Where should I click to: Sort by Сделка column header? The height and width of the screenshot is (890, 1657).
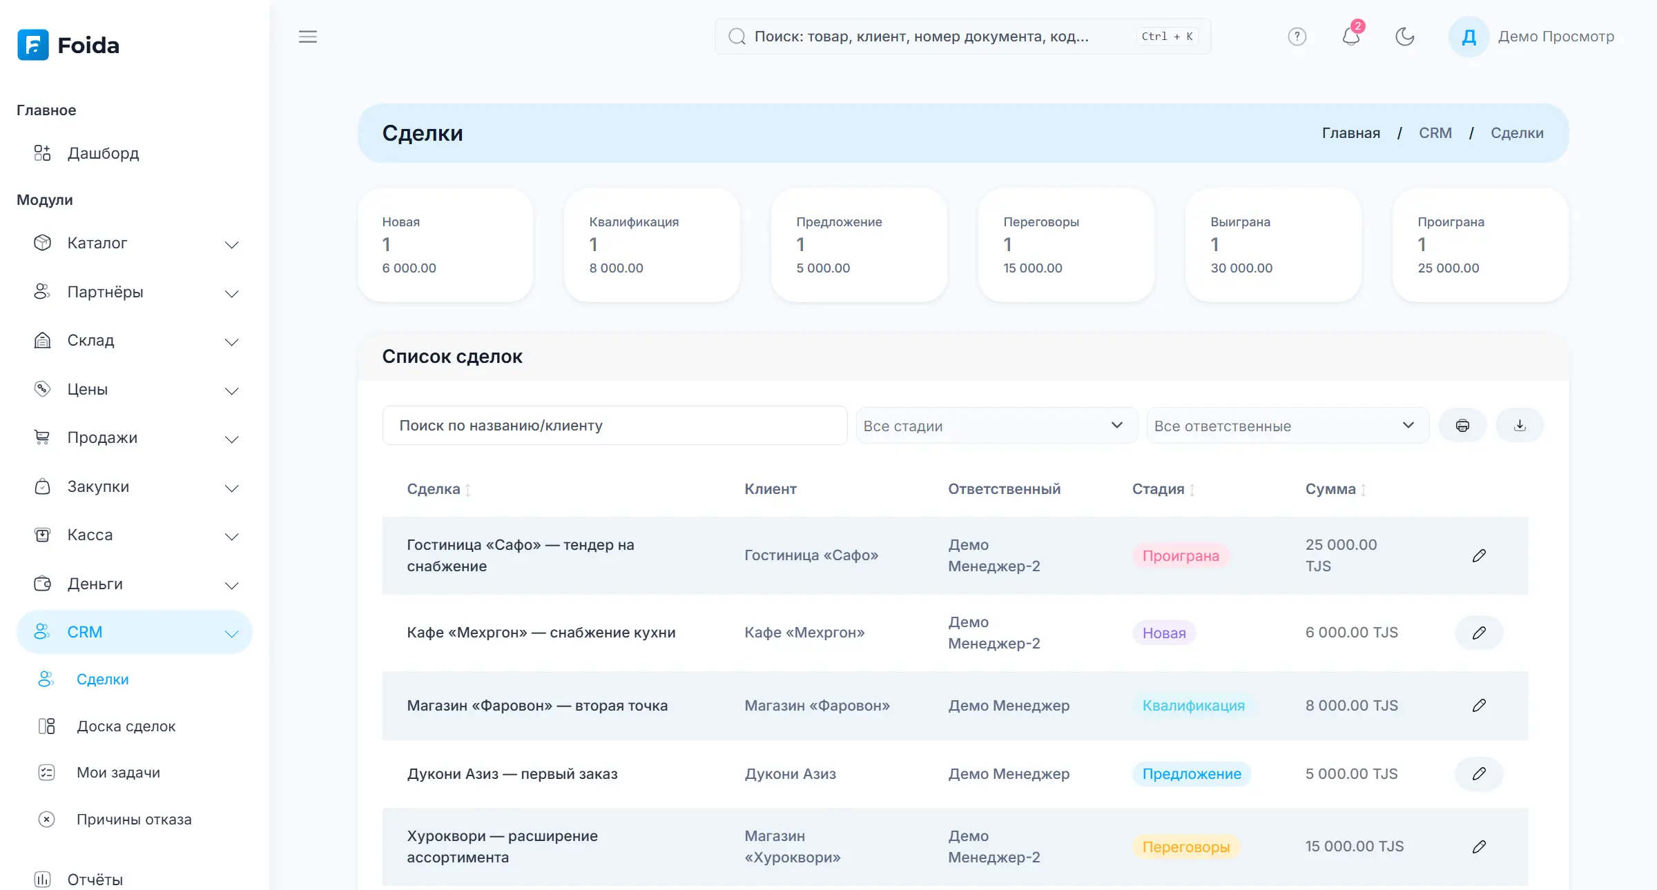[x=438, y=489]
